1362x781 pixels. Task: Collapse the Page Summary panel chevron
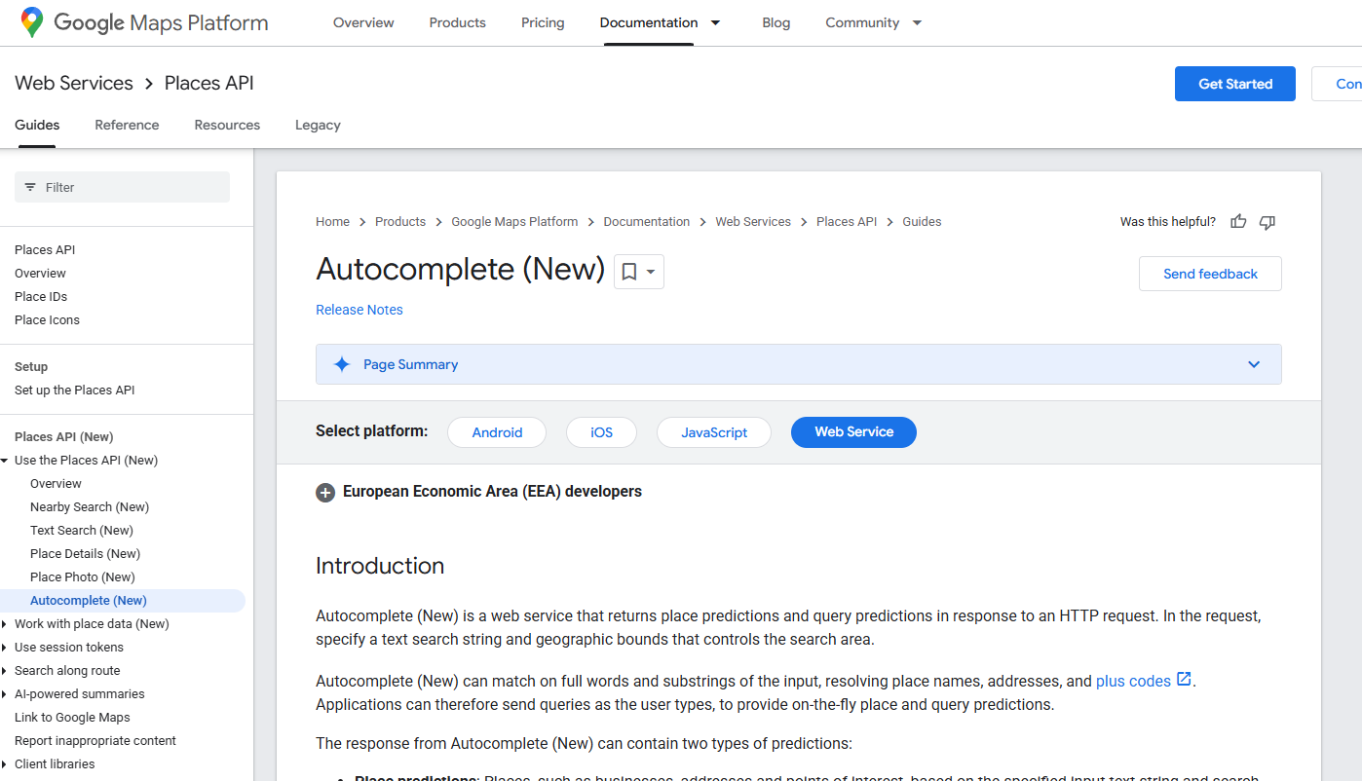pyautogui.click(x=1254, y=363)
